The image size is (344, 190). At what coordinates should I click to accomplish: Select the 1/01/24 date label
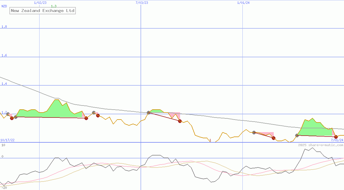coord(243,3)
